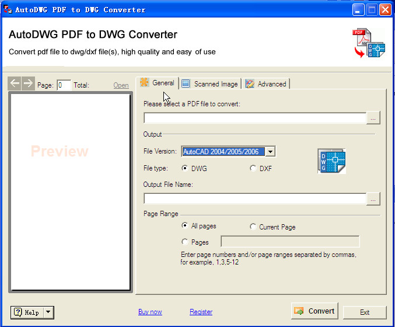Click the DWG file format icon
This screenshot has width=395, height=327.
[x=331, y=161]
